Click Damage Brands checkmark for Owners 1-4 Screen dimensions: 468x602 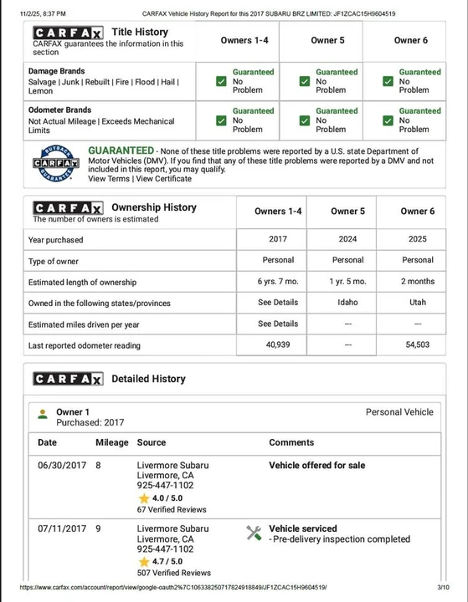pyautogui.click(x=221, y=81)
